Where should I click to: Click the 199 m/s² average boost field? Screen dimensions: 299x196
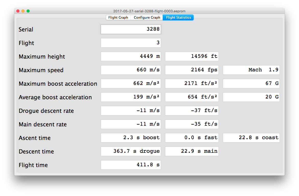131,97
